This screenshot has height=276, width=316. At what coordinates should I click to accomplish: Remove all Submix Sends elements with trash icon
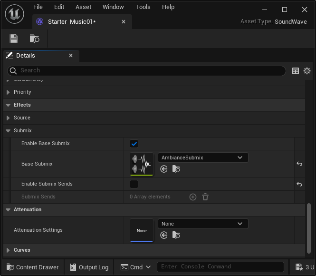pyautogui.click(x=205, y=197)
